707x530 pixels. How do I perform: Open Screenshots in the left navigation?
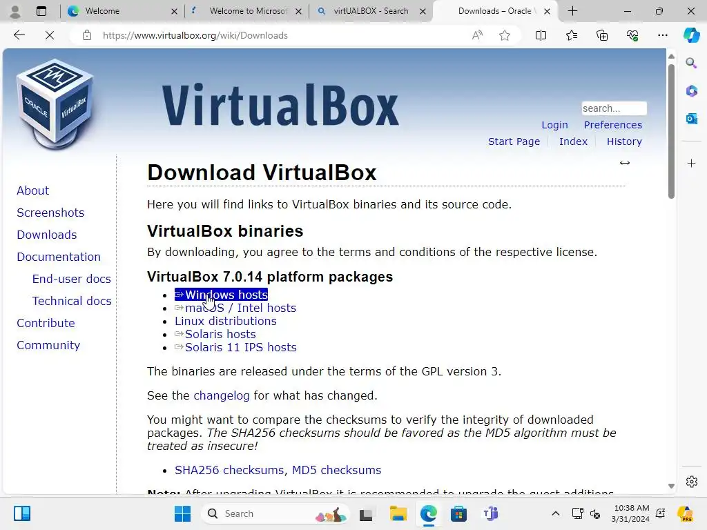50,213
